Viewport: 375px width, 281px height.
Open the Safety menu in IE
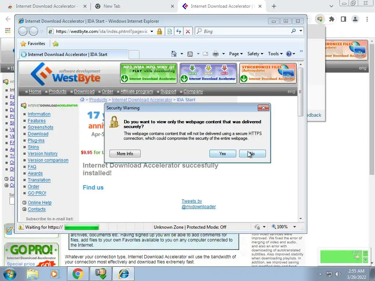pos(255,54)
